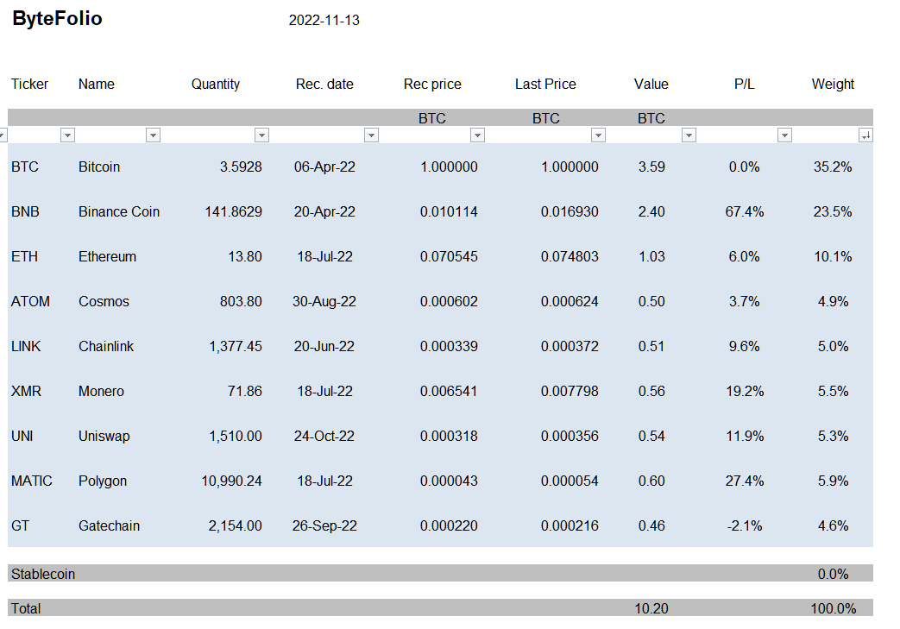The width and height of the screenshot is (900, 629).
Task: Select Binance Coin last price 0.016930
Action: click(x=570, y=211)
